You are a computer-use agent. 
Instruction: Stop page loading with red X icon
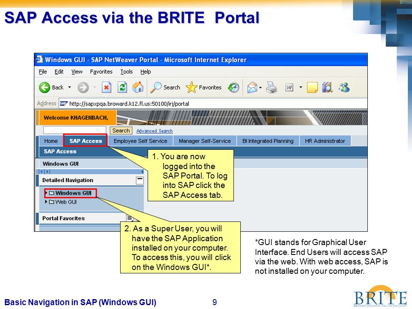click(x=106, y=88)
